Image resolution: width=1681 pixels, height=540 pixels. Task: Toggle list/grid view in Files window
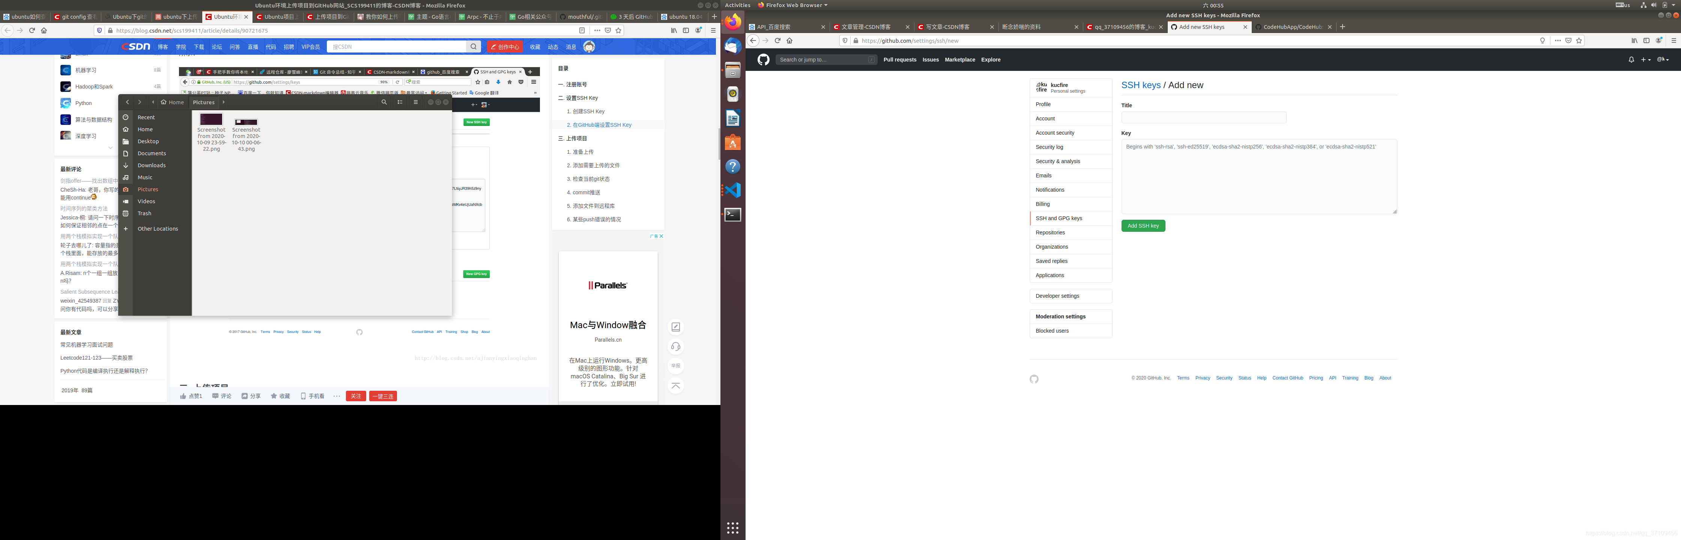[400, 102]
